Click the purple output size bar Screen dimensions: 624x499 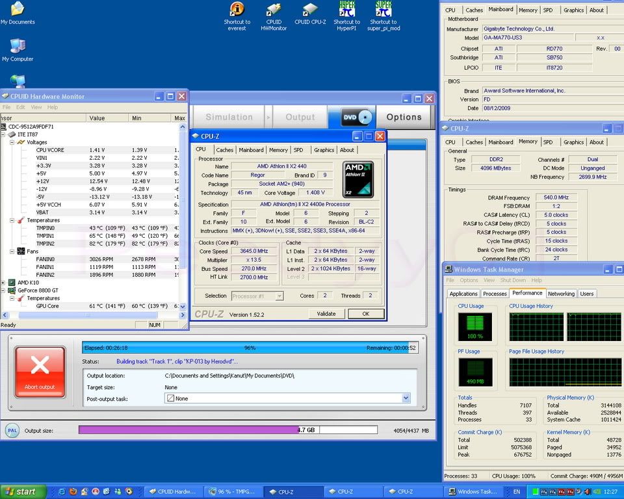click(188, 429)
